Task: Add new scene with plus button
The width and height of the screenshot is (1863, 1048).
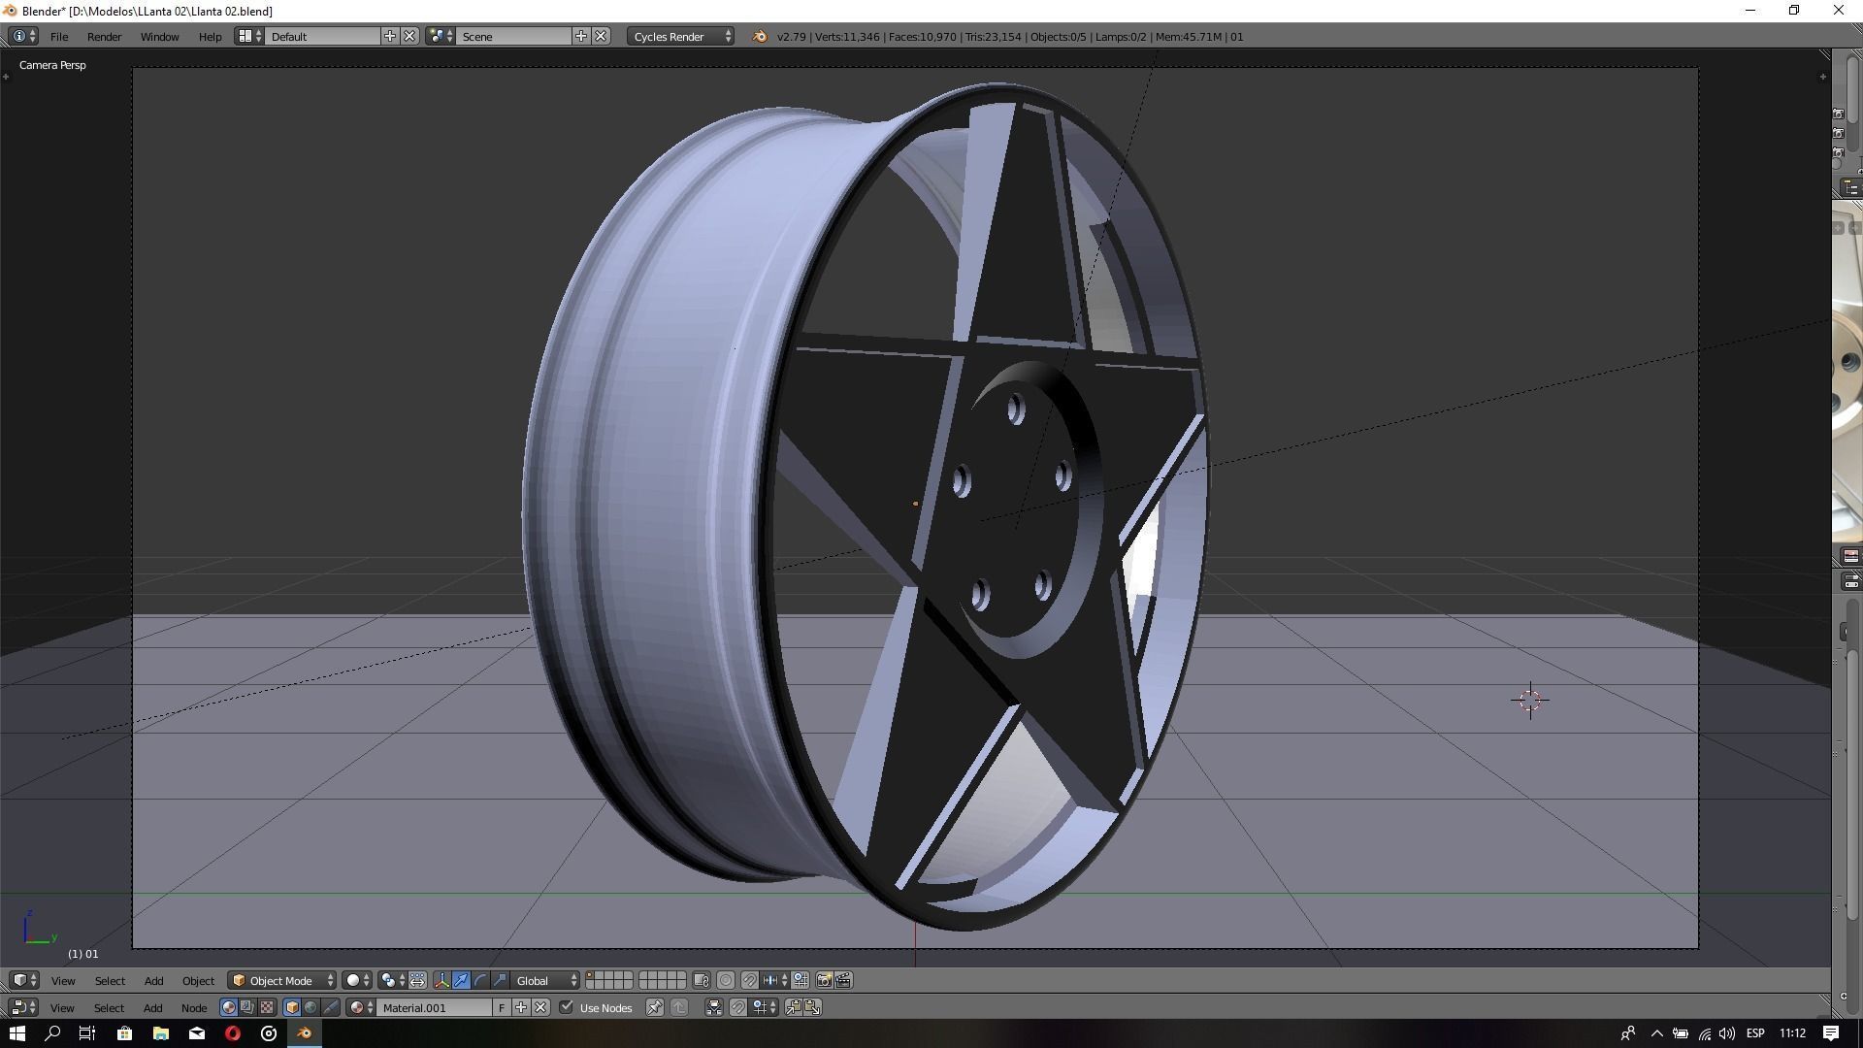Action: (581, 36)
